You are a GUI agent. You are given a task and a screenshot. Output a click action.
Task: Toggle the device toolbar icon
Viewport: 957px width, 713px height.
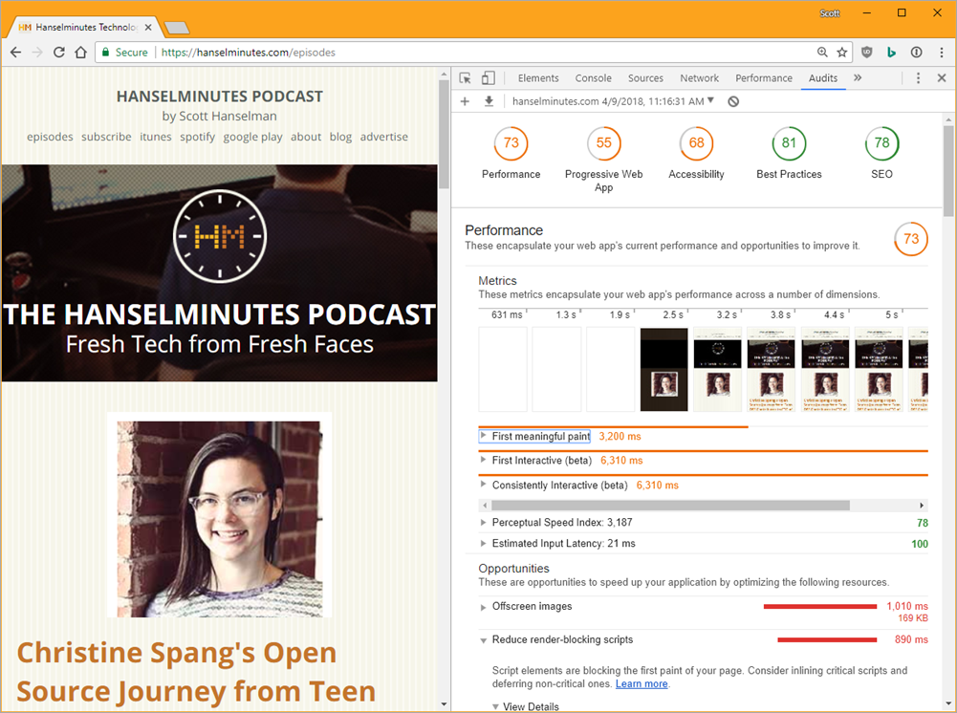tap(489, 78)
